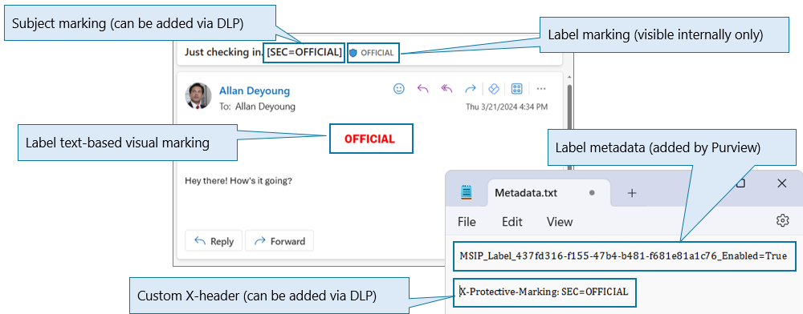The height and width of the screenshot is (314, 803).
Task: Open the View menu in Notepad
Action: pyautogui.click(x=560, y=222)
